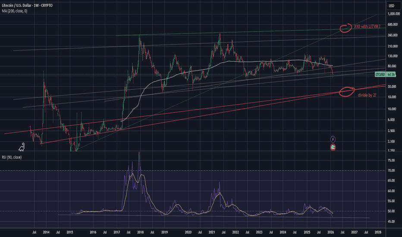Screen dimensions: 402x237
Task: Click the dinosaur icon on the chart
Action: [x=22, y=147]
